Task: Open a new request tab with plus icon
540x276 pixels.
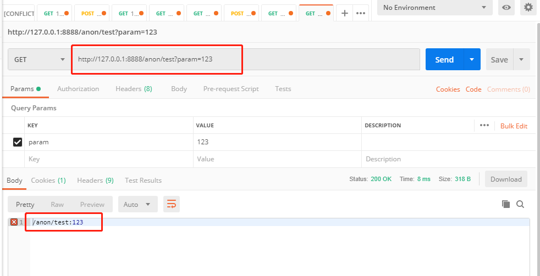Action: click(345, 13)
